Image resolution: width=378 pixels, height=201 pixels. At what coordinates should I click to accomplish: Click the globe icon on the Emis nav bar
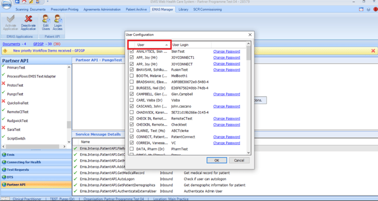(4, 155)
